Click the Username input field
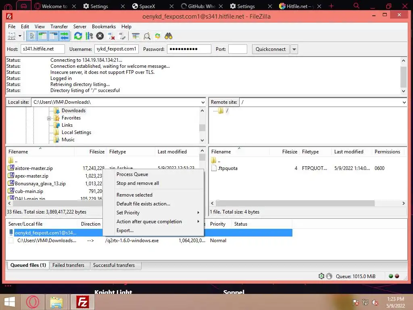Image resolution: width=413 pixels, height=310 pixels. (117, 49)
